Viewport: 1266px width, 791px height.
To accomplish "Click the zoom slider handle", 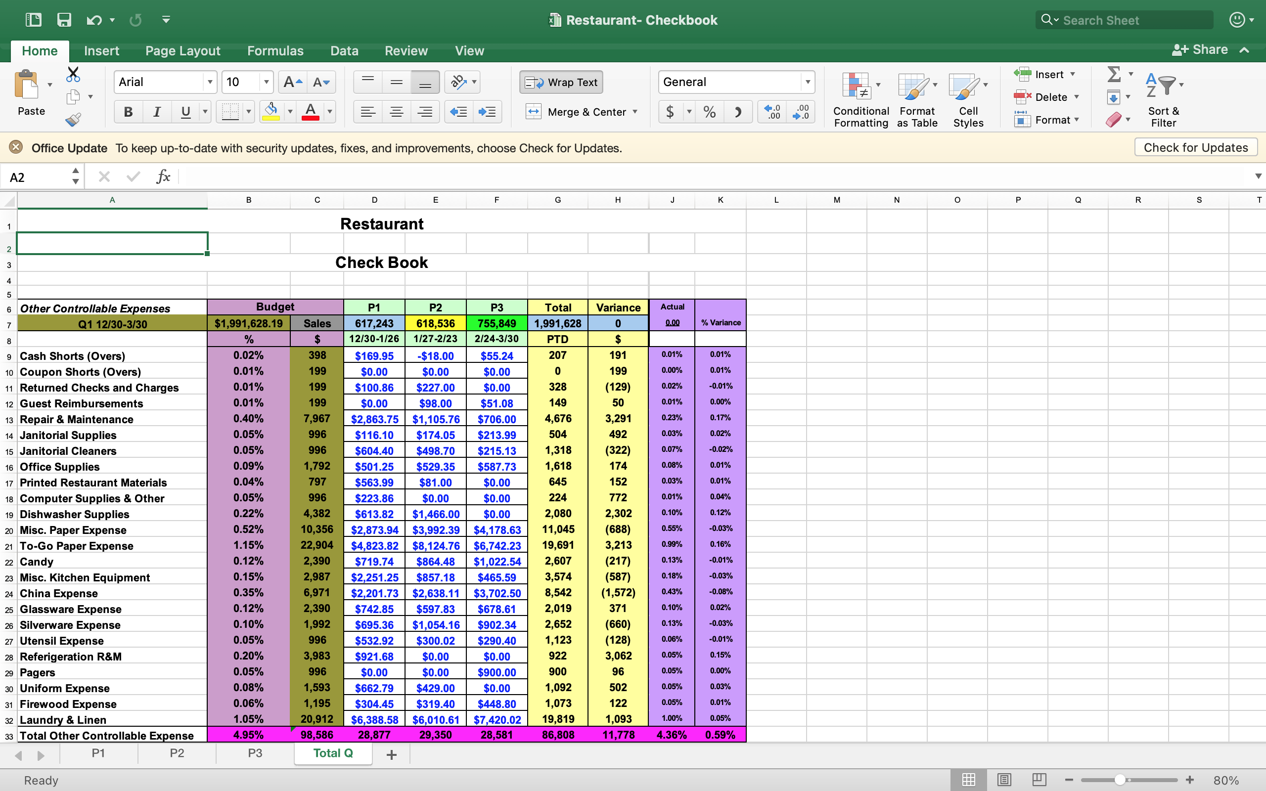I will pos(1120,780).
